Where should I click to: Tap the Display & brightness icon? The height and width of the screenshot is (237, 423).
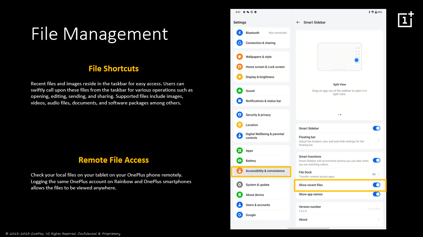[240, 77]
